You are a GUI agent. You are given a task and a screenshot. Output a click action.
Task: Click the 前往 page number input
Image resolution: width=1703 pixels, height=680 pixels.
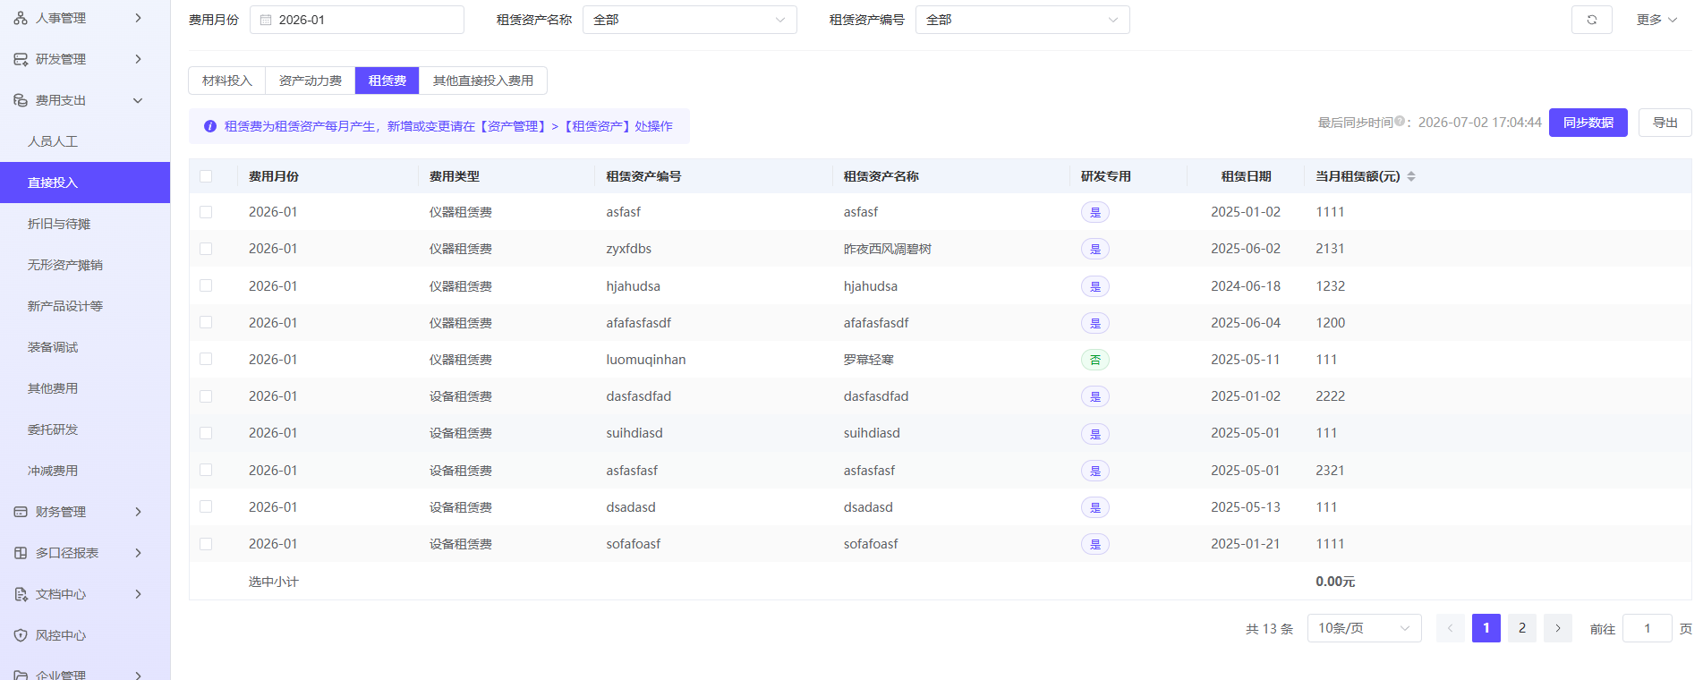click(1647, 628)
